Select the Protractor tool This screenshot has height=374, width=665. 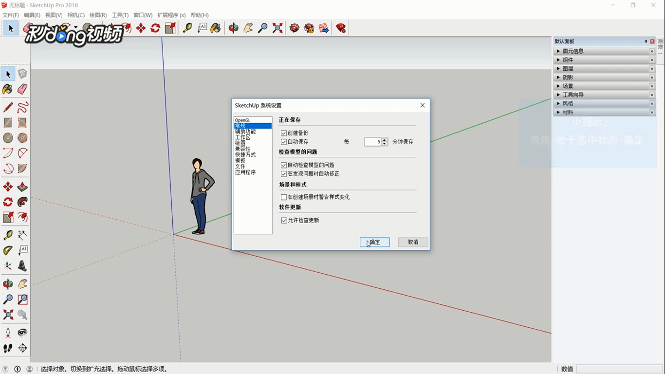click(8, 251)
